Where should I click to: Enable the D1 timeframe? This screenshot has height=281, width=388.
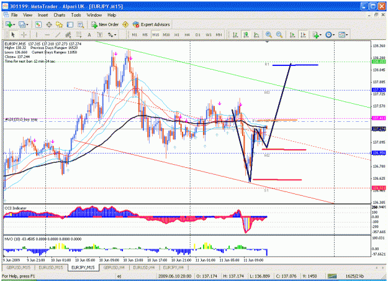coord(198,35)
